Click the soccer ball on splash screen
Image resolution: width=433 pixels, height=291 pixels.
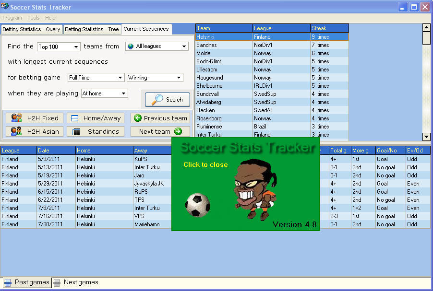coord(197,205)
